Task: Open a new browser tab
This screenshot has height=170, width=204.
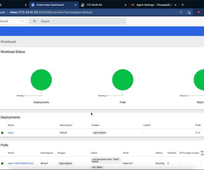Action: tap(182, 5)
